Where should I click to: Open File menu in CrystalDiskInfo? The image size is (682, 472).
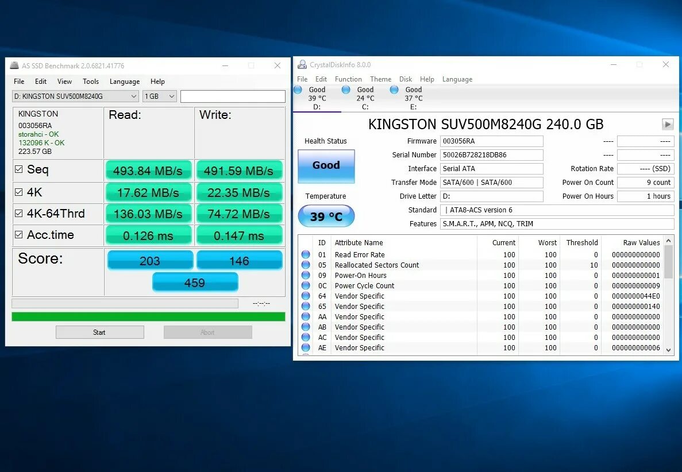coord(302,79)
